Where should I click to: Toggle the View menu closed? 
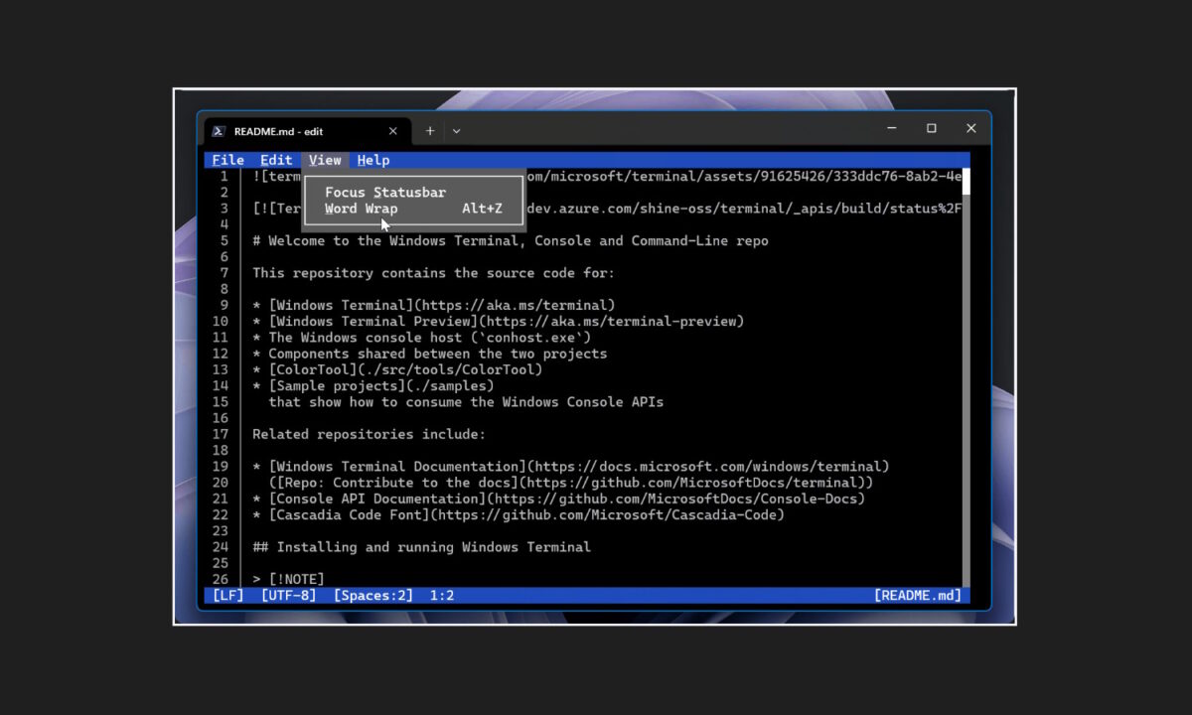pyautogui.click(x=325, y=159)
